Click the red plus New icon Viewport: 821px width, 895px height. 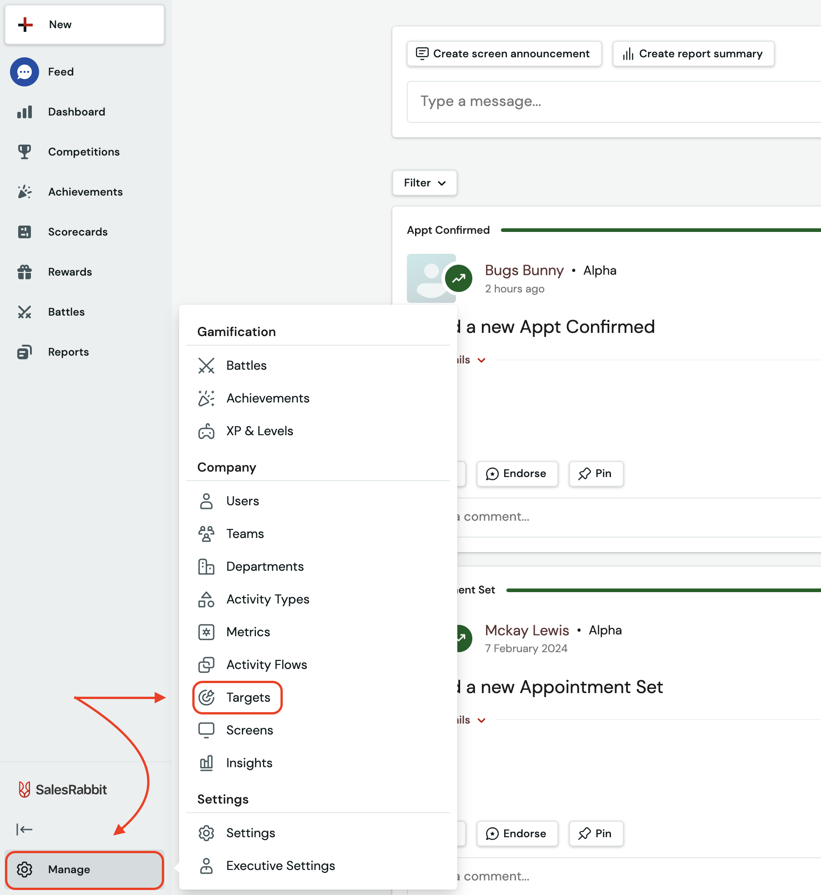point(25,25)
